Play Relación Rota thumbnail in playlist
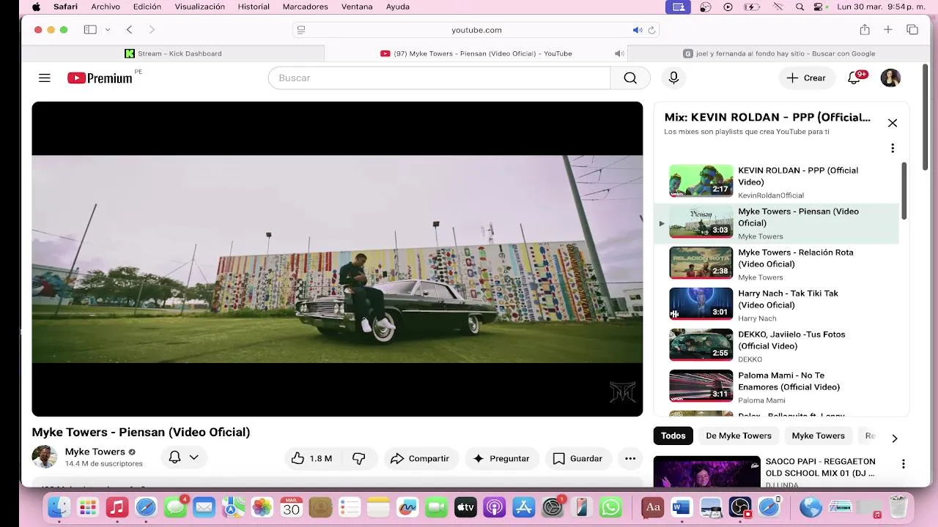This screenshot has width=938, height=527. pos(701,263)
